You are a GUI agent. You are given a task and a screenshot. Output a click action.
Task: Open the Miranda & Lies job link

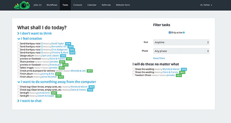tap(78, 71)
